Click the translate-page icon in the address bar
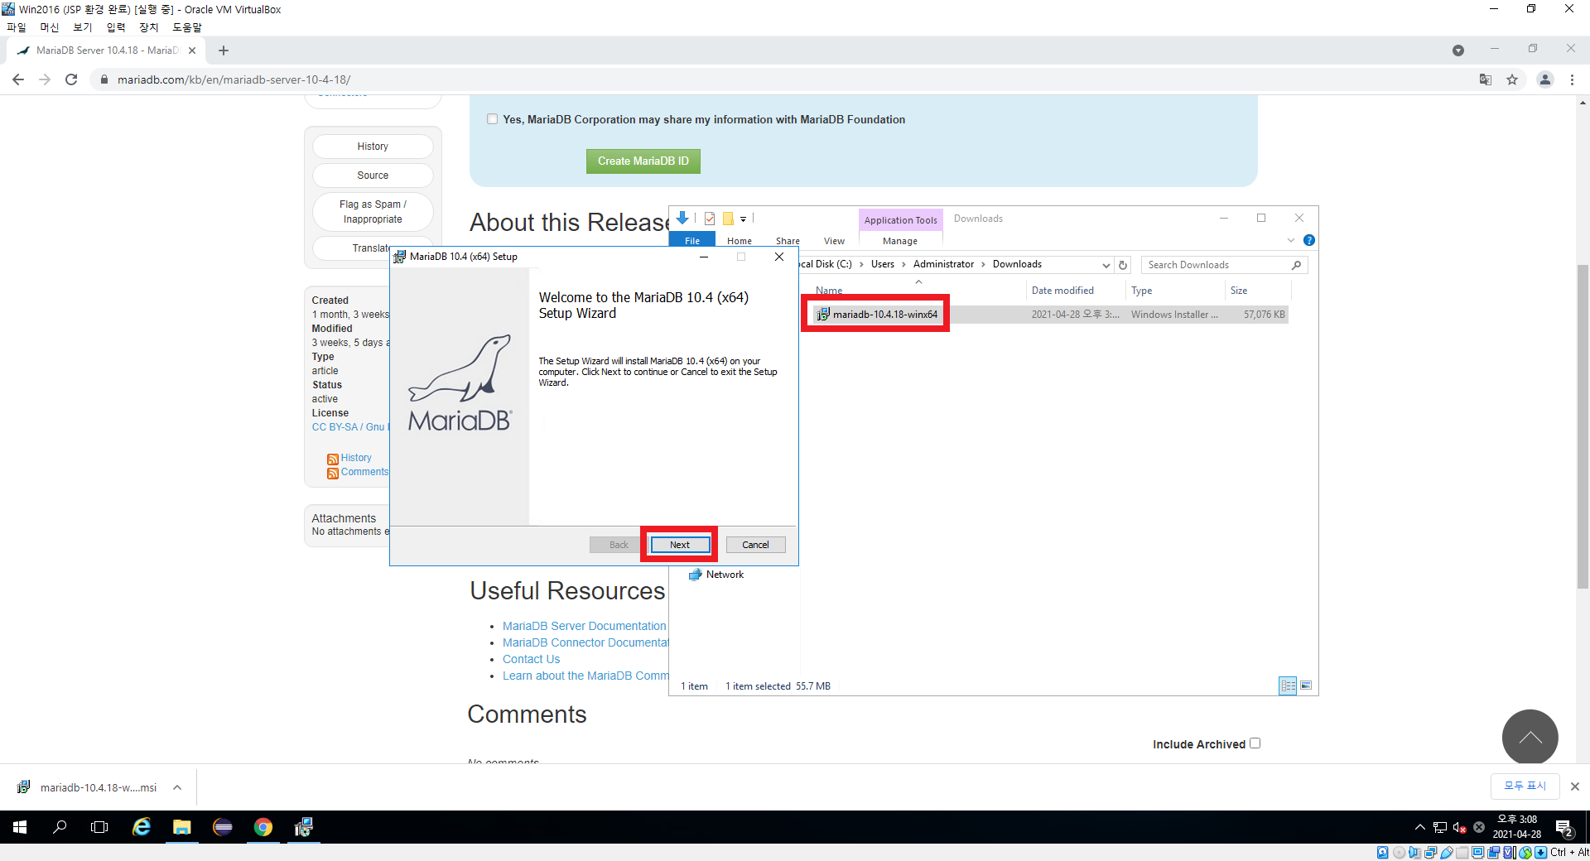The height and width of the screenshot is (861, 1590). pyautogui.click(x=1486, y=79)
